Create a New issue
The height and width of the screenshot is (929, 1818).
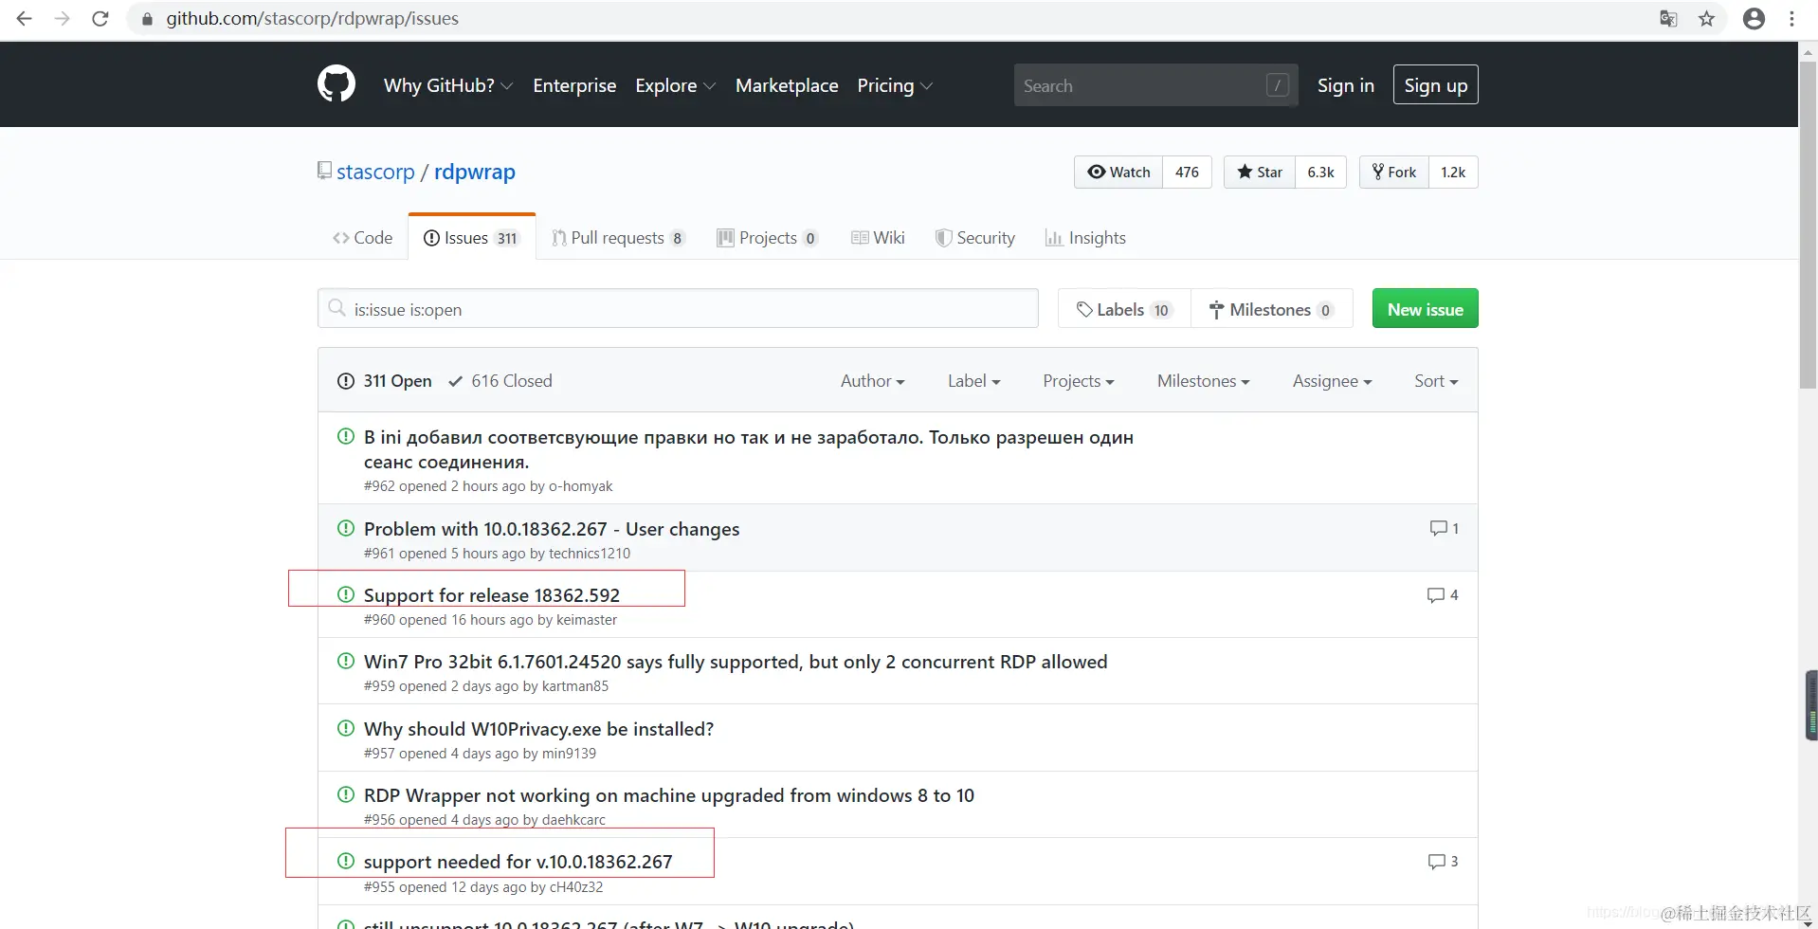[x=1426, y=309]
